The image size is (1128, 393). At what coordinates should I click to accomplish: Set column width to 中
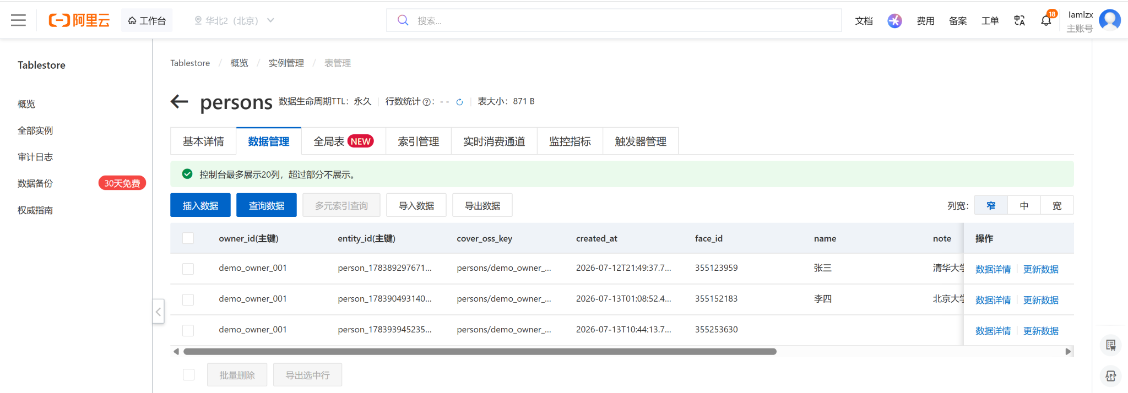coord(1024,205)
